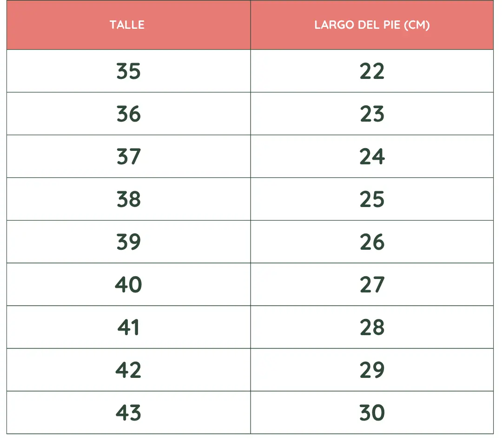The image size is (502, 441).
Task: Select size 41 cell
Action: [x=128, y=327]
